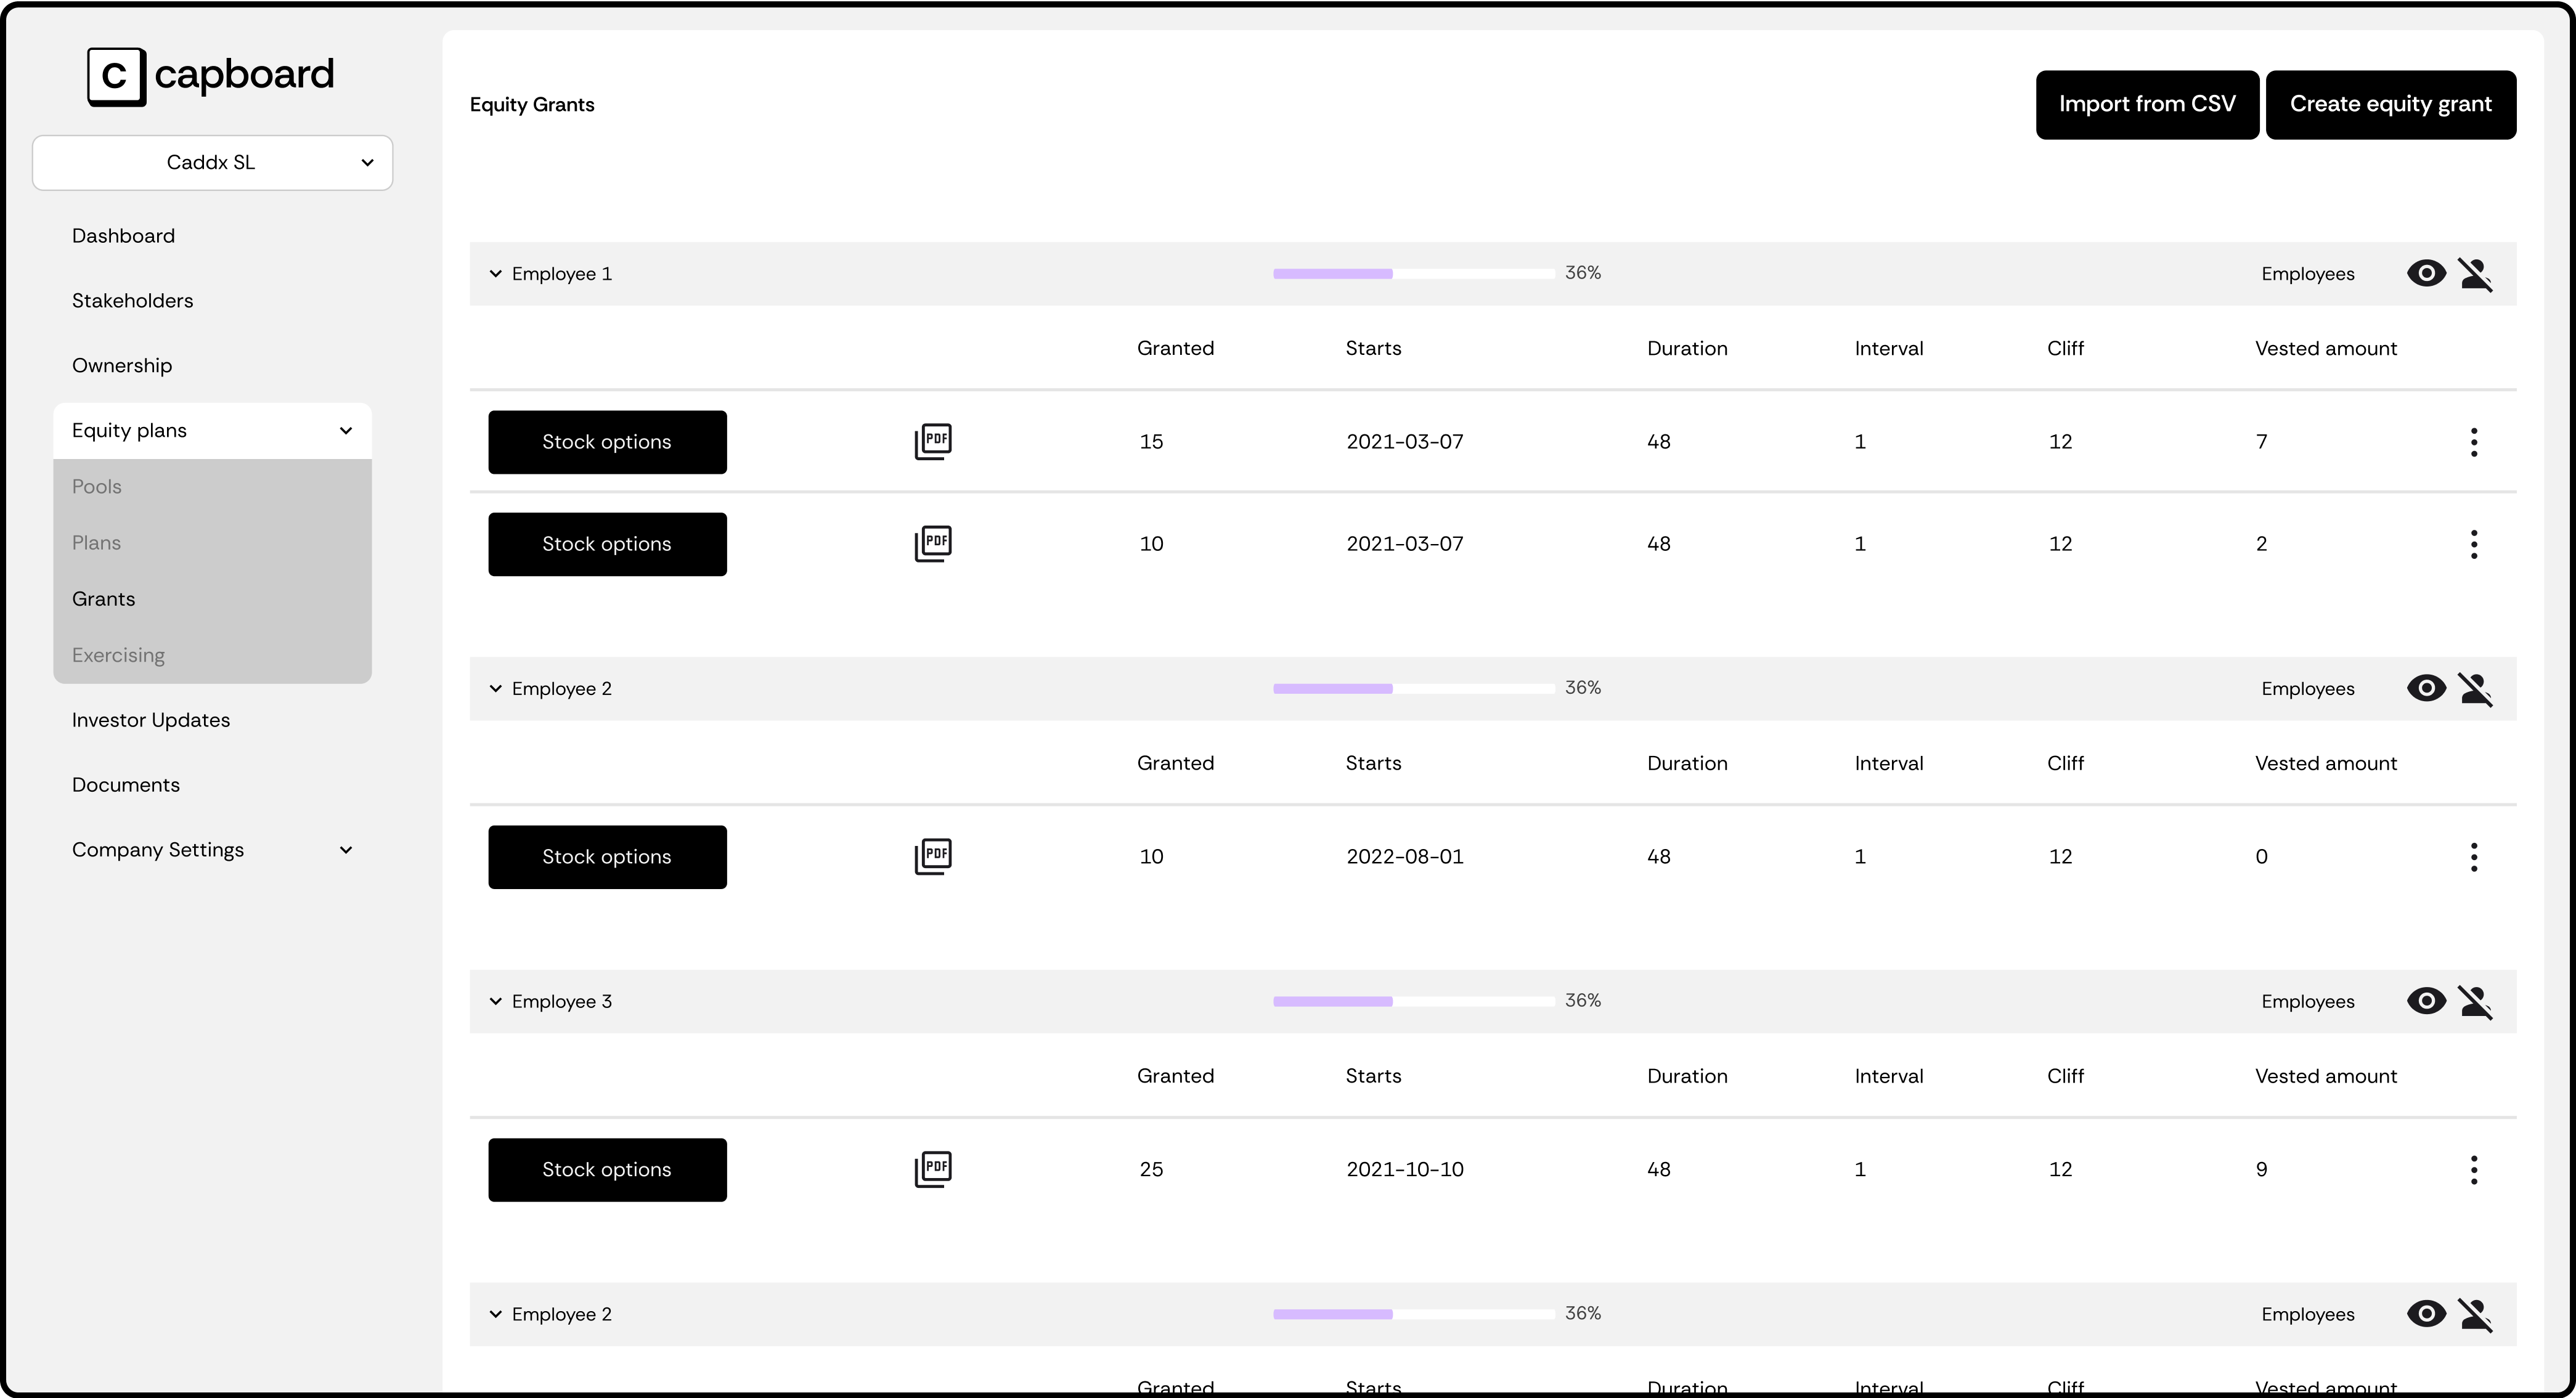Viewport: 2576px width, 1398px height.
Task: Open three-dot menu for grant with 7 vested
Action: 2473,442
